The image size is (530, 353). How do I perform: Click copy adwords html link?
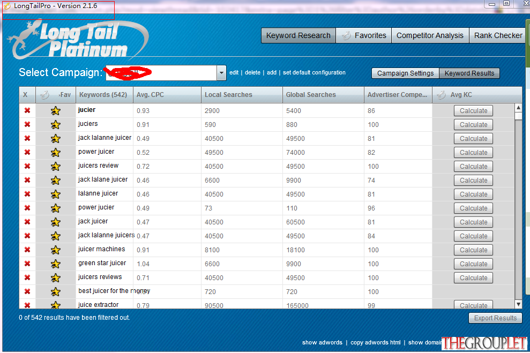coord(376,342)
